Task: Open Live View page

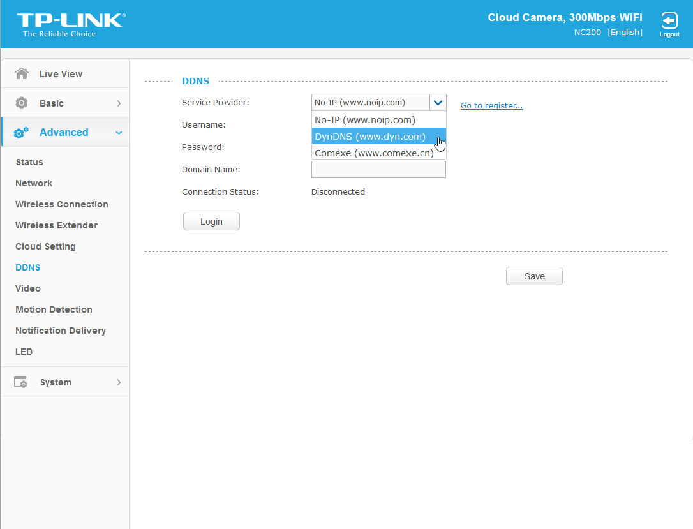Action: [61, 74]
